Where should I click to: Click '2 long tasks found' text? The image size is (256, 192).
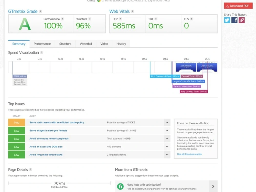(116, 155)
